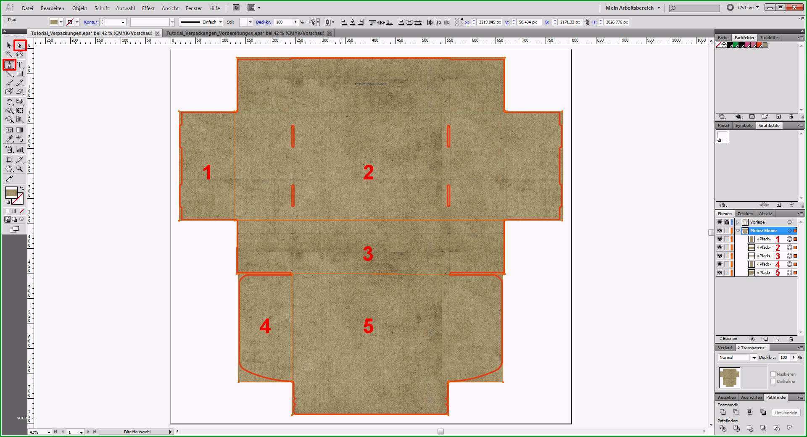The height and width of the screenshot is (437, 807).
Task: Click the Umwandeln button
Action: pyautogui.click(x=786, y=413)
